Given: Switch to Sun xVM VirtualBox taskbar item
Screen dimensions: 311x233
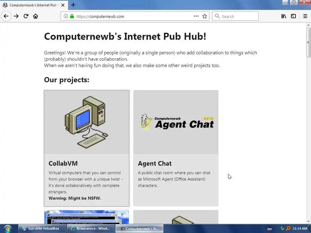Looking at the screenshot, I should click(x=42, y=228).
